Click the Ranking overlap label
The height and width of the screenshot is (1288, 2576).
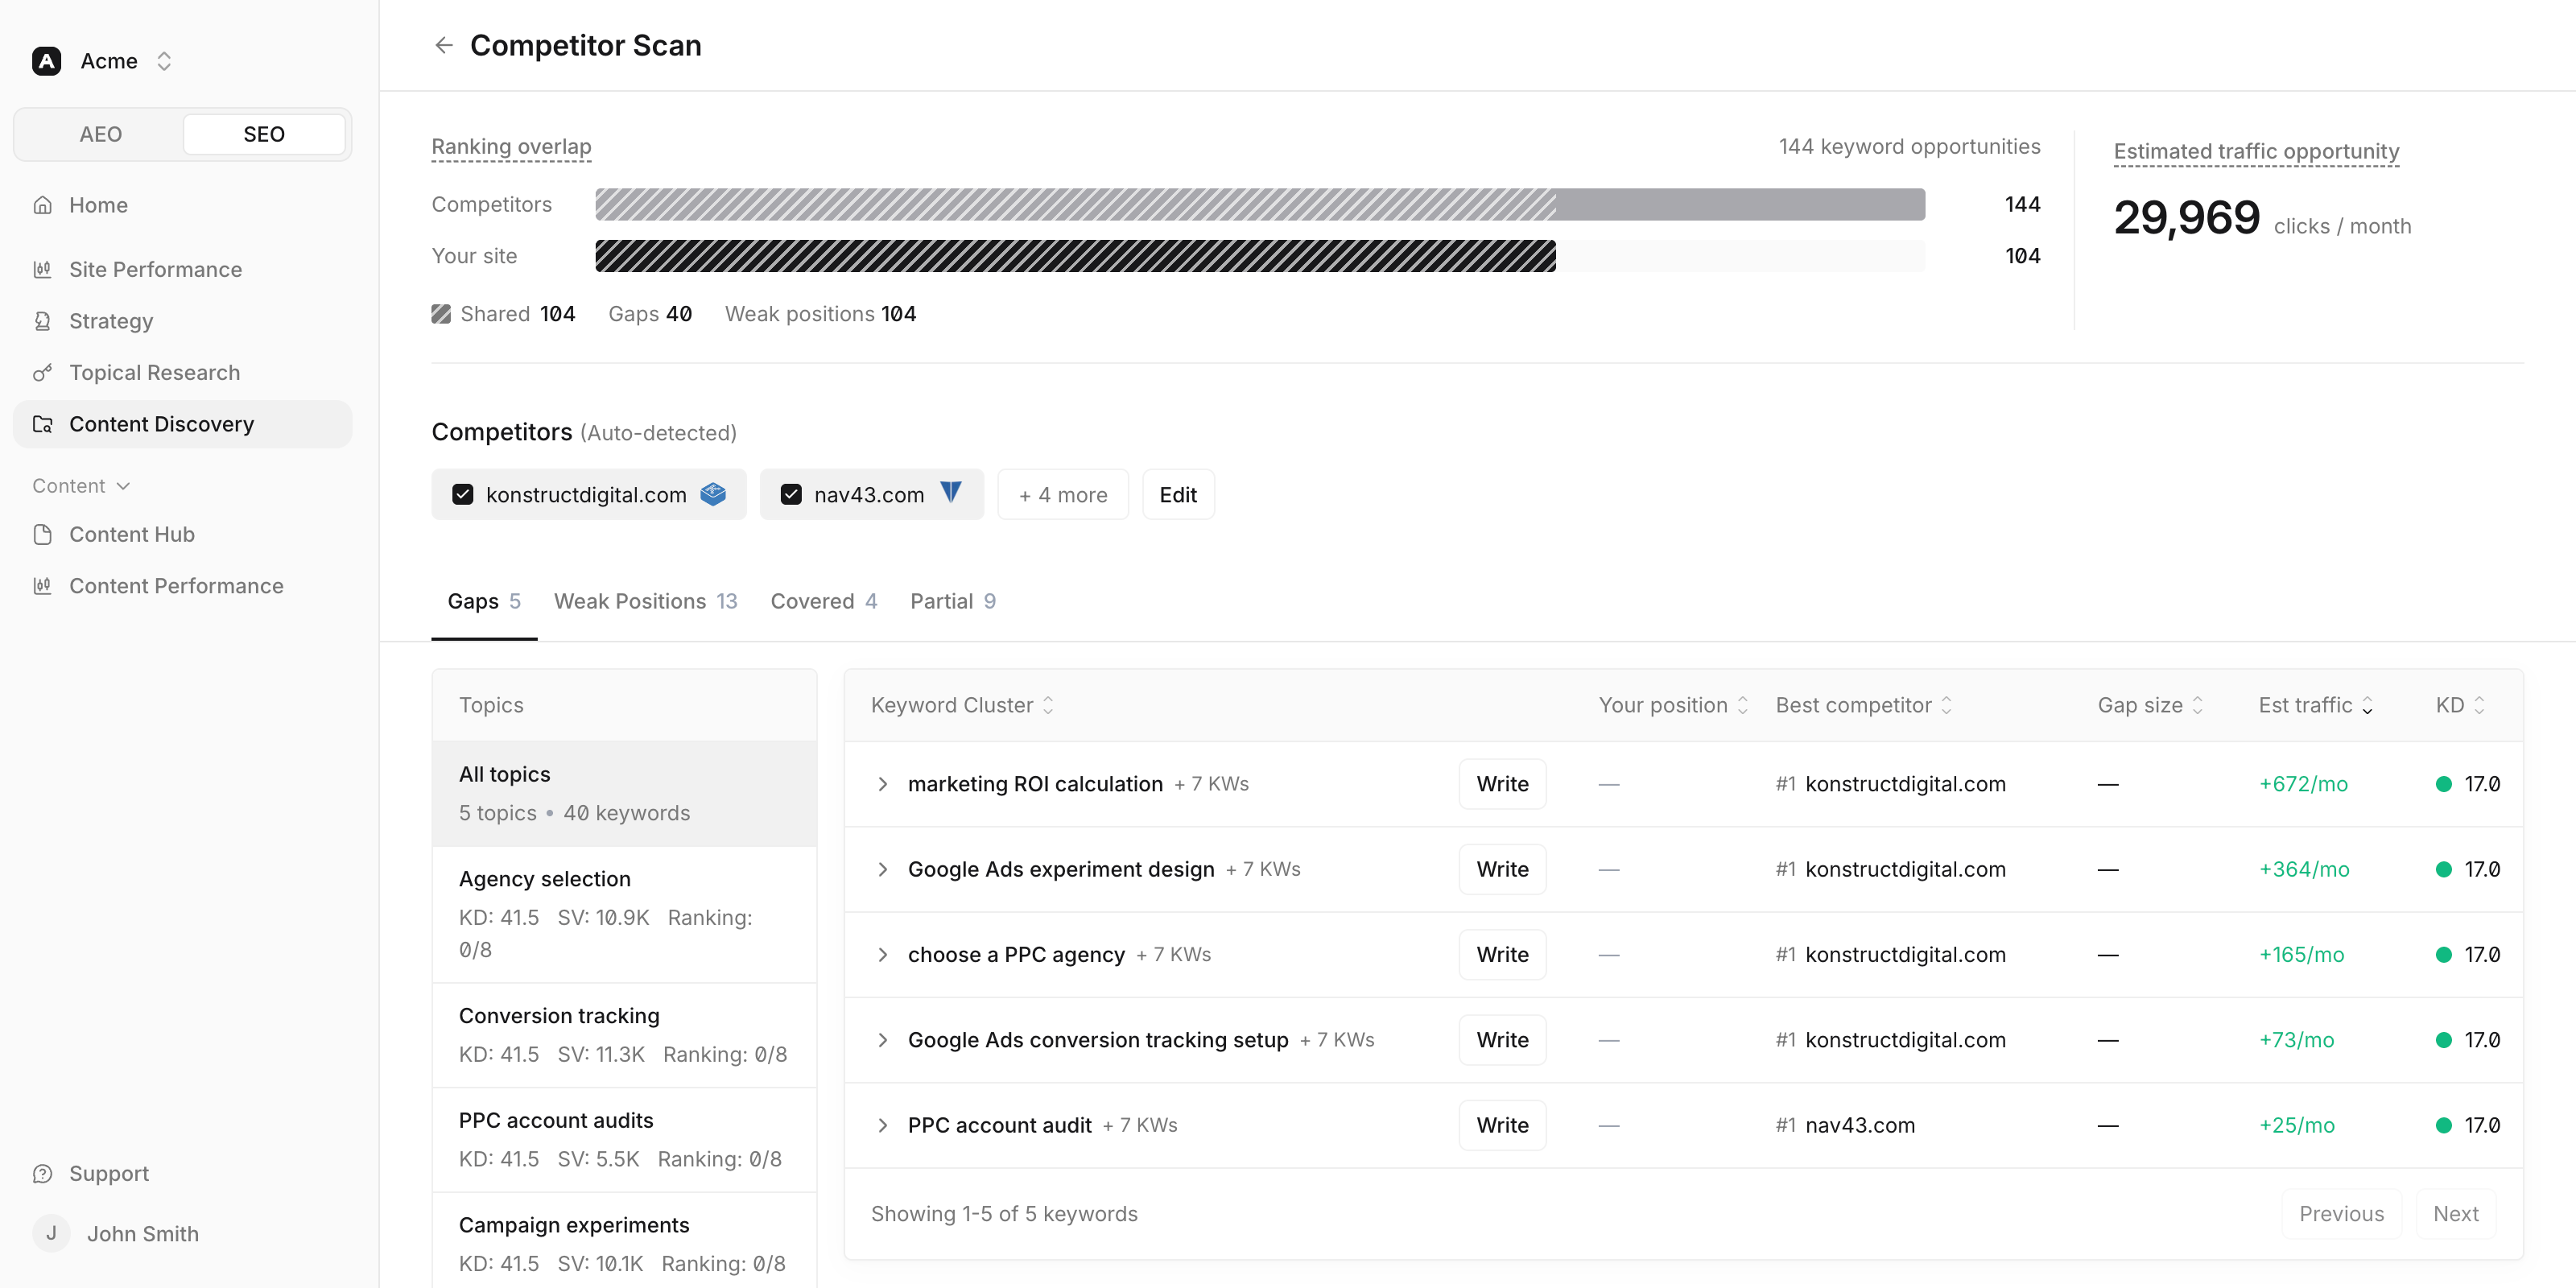click(x=511, y=146)
